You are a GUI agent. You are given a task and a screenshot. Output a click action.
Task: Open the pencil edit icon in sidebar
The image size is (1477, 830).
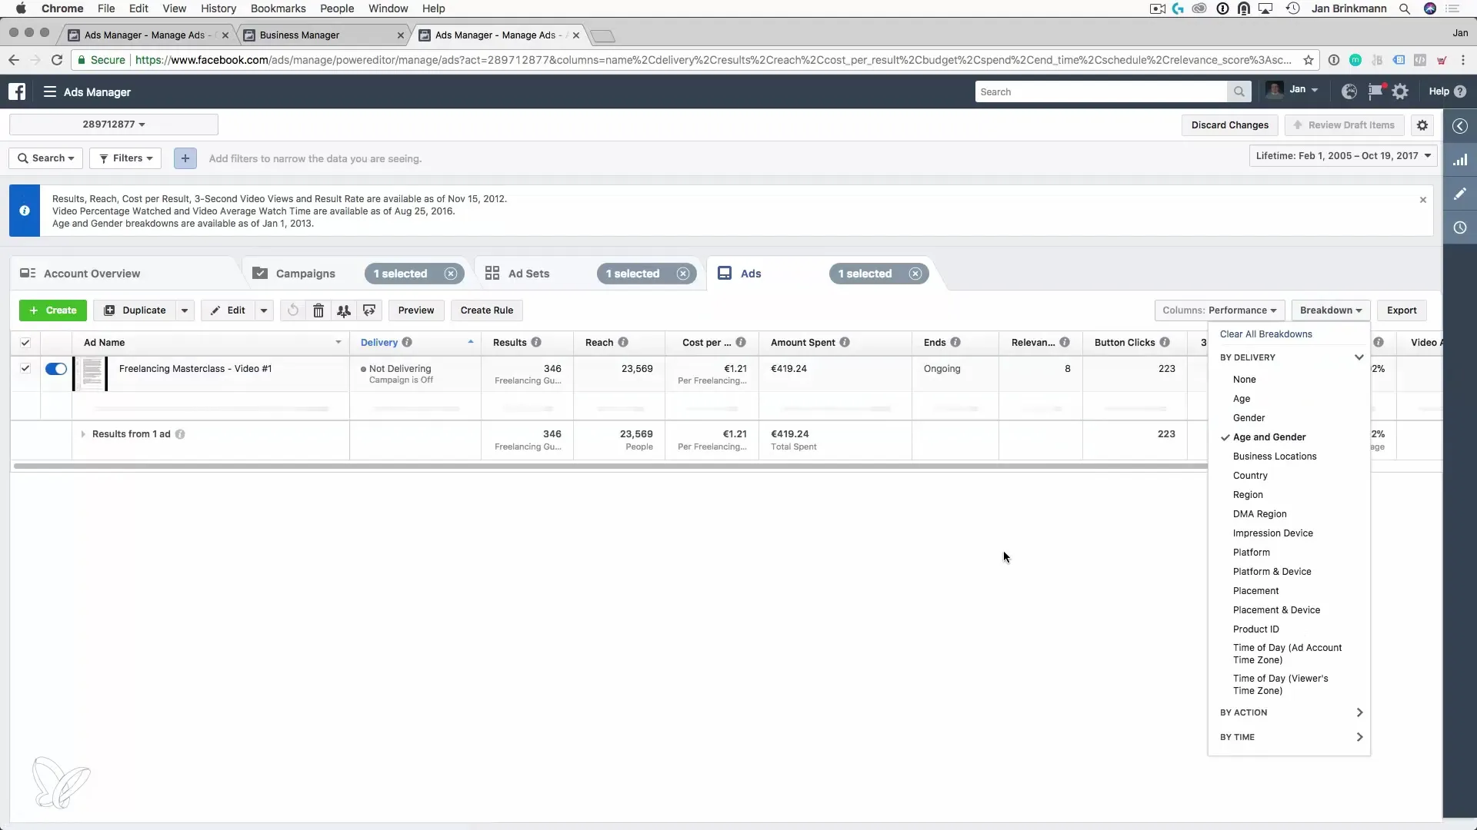click(1460, 194)
